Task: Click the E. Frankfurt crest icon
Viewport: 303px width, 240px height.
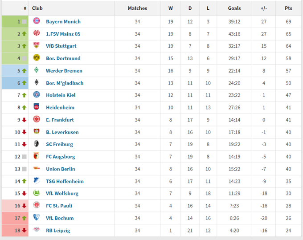Action: (37, 120)
